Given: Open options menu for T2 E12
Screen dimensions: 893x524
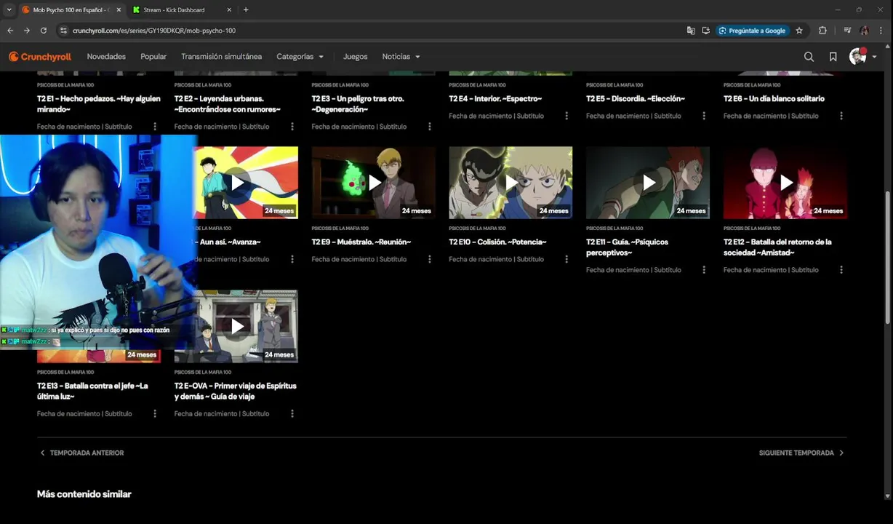Looking at the screenshot, I should pos(841,270).
